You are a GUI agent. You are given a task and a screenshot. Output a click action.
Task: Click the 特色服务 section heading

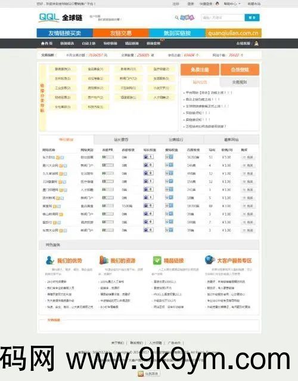coord(53,245)
